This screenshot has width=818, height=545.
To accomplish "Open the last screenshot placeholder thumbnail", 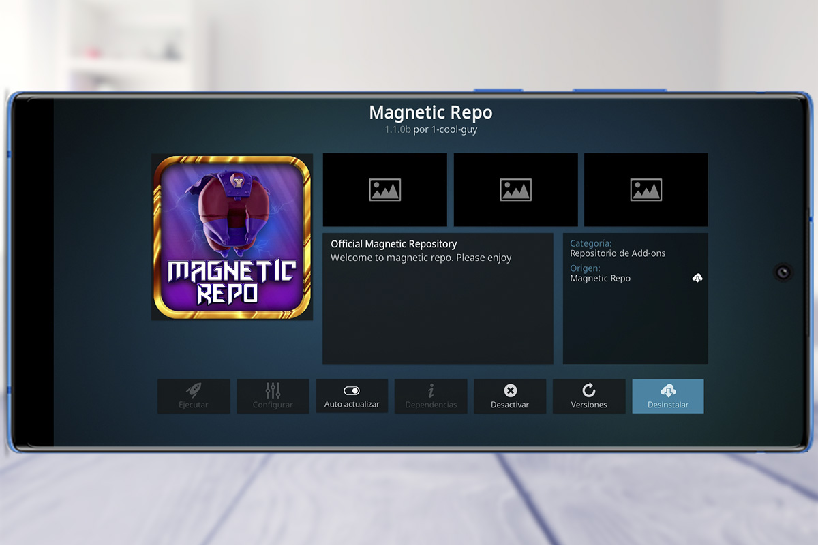I will (646, 189).
